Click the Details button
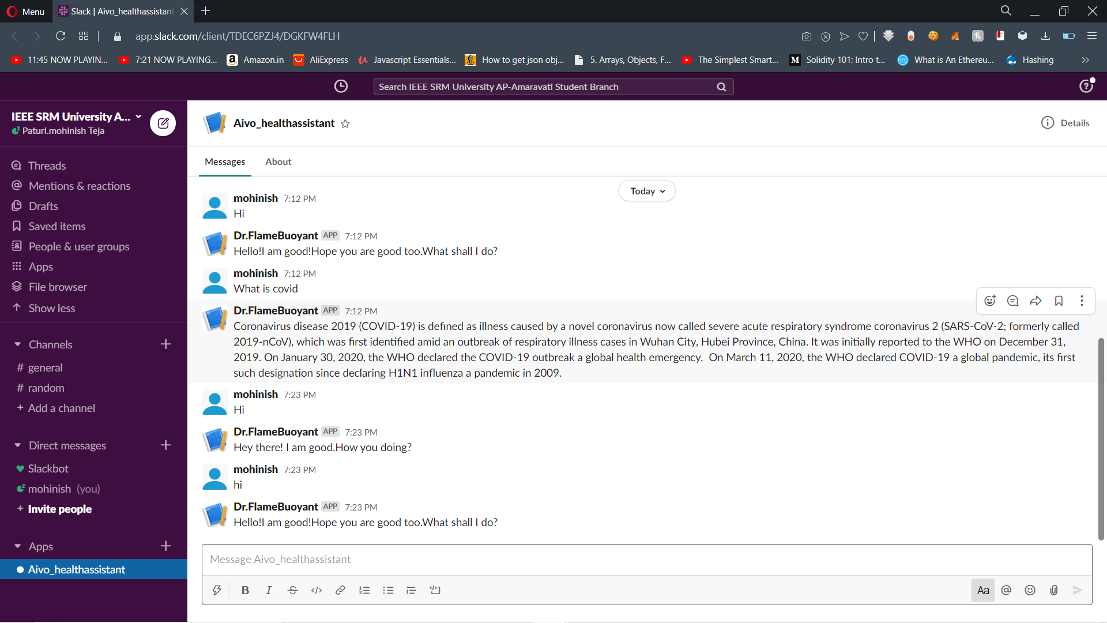 (1065, 123)
